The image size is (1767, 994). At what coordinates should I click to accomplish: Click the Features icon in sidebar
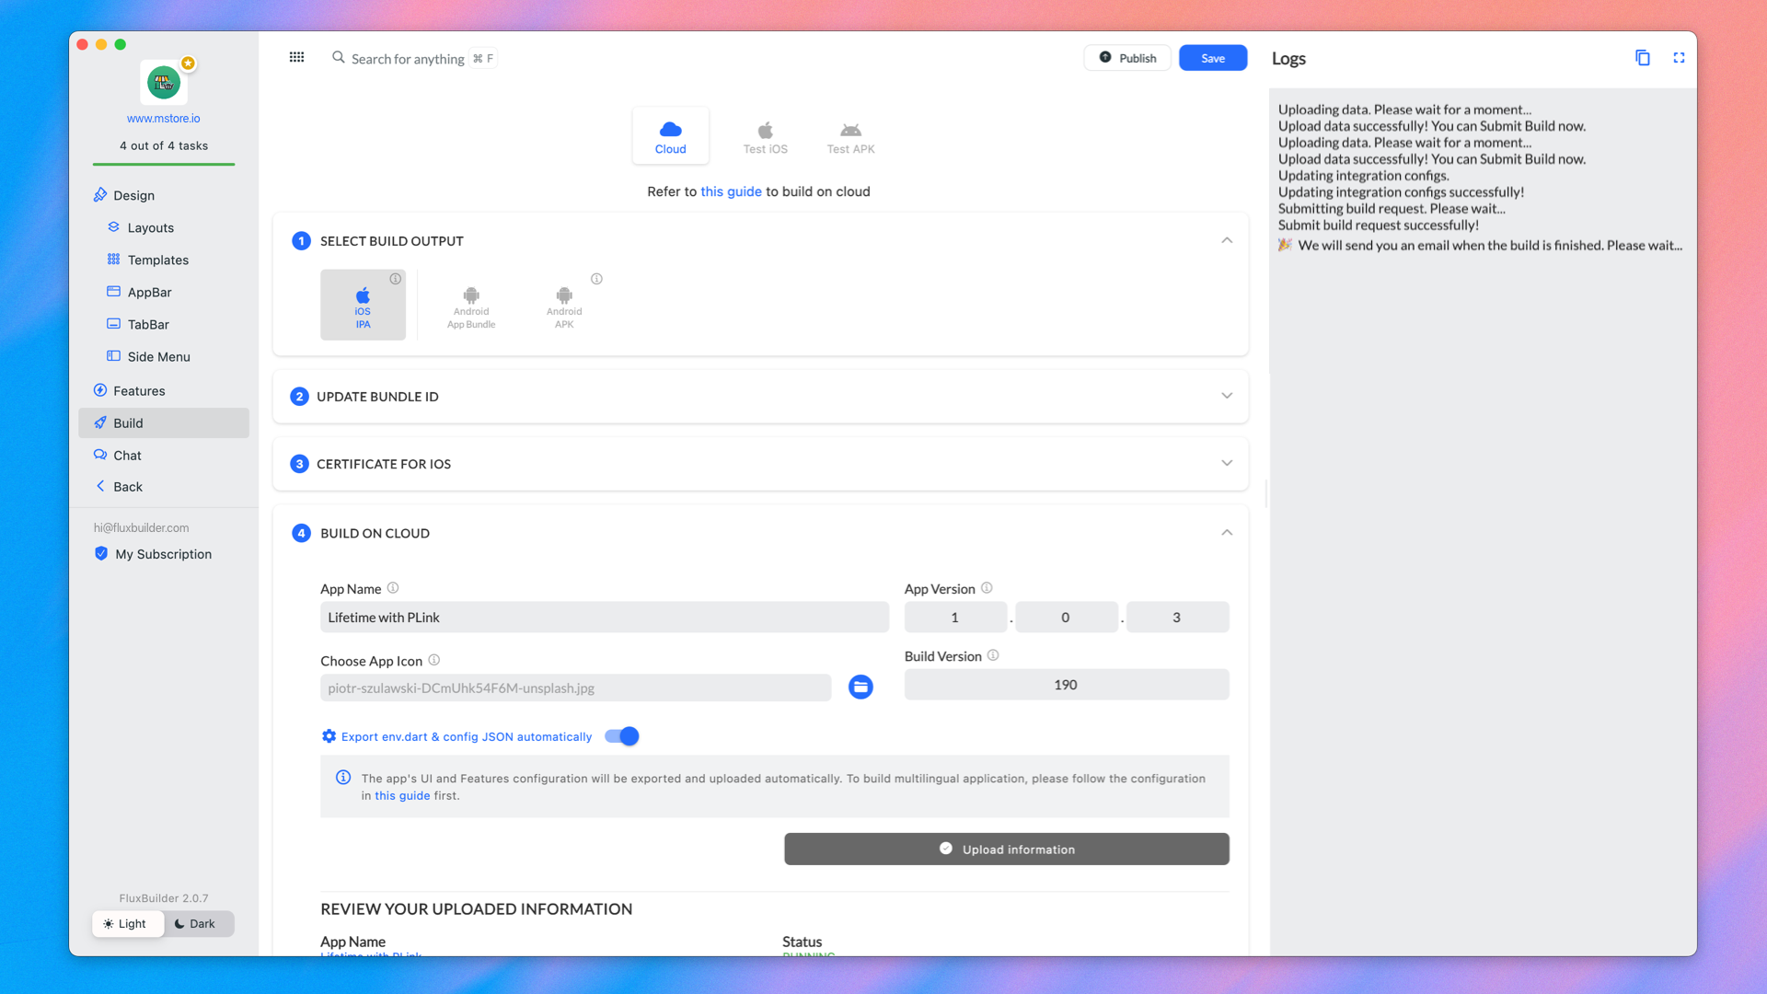pyautogui.click(x=99, y=389)
